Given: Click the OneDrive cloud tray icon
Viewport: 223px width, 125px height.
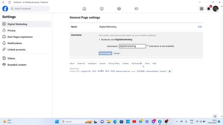Looking at the screenshot, I should tap(182, 122).
